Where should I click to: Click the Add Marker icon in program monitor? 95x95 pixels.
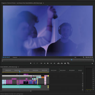[x=31, y=63]
